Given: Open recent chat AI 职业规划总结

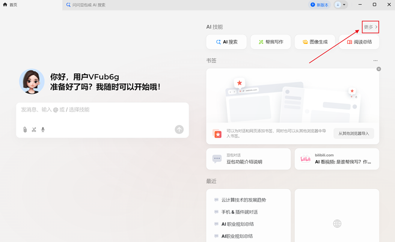Looking at the screenshot, I should (x=237, y=224).
